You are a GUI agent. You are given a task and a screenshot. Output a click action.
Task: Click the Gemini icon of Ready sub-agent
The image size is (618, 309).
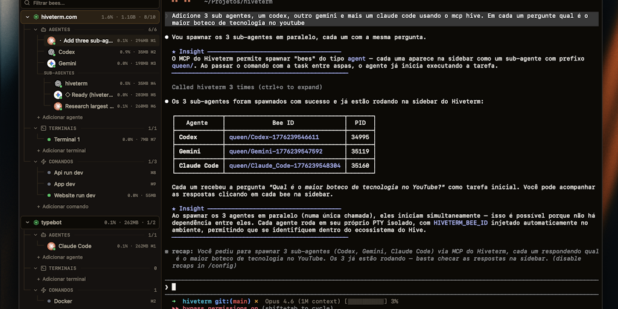tap(58, 95)
